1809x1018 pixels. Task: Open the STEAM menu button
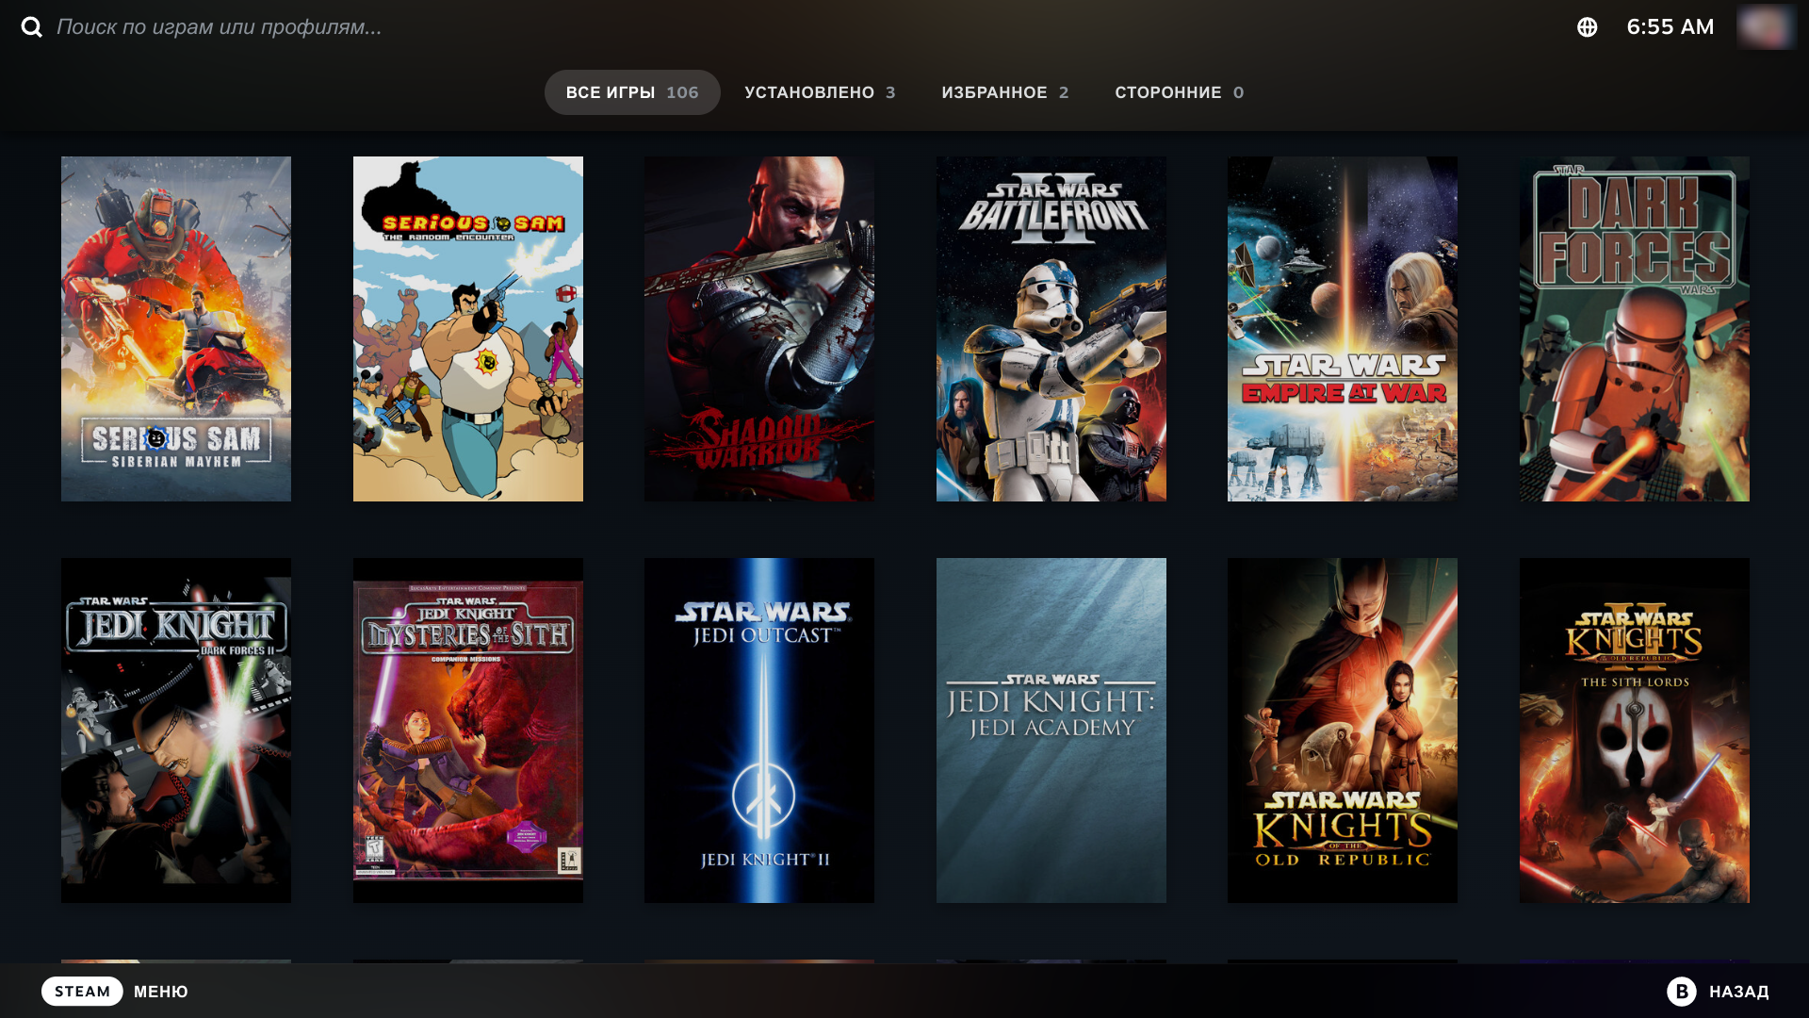[82, 992]
